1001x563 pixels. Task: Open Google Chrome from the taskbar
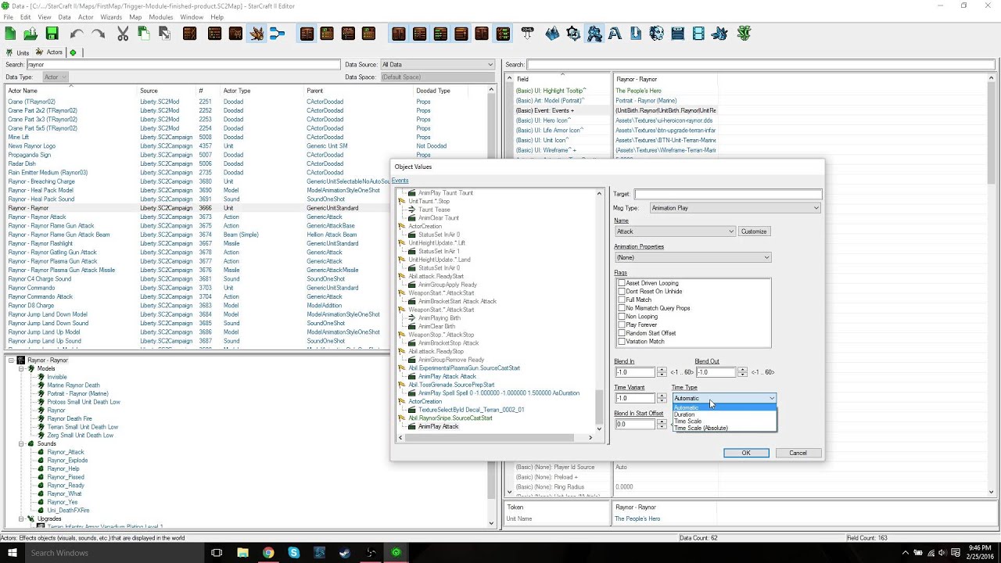pos(268,553)
